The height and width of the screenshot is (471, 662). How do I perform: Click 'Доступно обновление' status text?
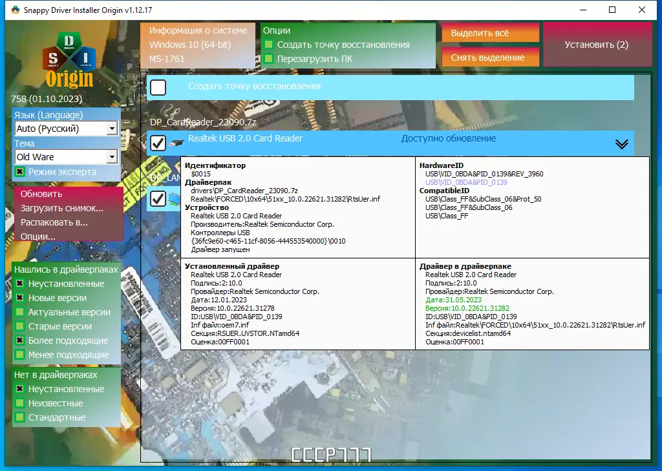(449, 138)
